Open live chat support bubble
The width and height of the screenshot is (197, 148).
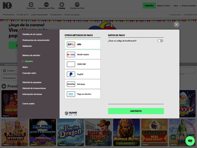[190, 141]
